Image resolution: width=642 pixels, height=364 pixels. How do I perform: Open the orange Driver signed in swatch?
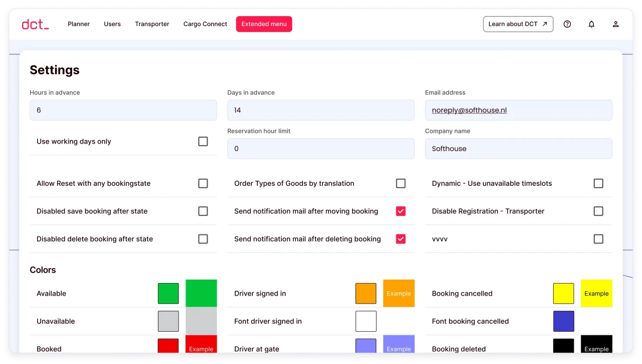click(366, 294)
